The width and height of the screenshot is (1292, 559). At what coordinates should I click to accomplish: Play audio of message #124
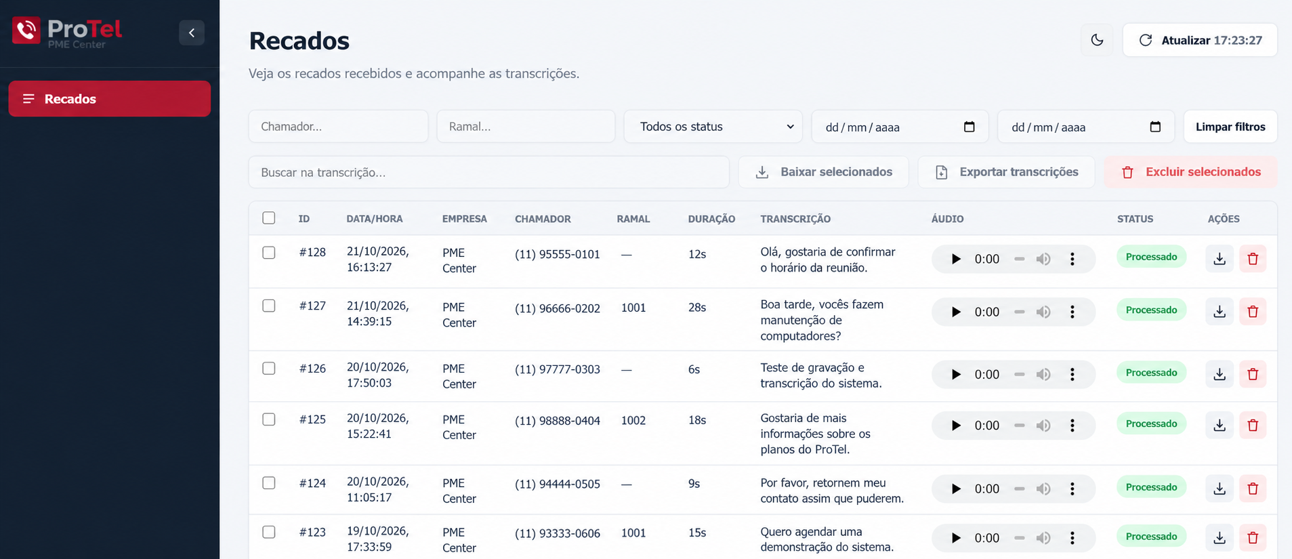click(956, 489)
